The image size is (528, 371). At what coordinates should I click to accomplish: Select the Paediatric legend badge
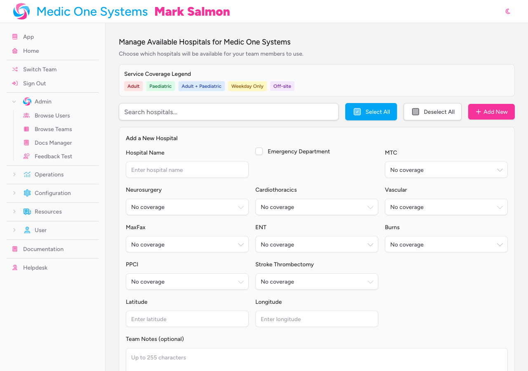click(160, 86)
